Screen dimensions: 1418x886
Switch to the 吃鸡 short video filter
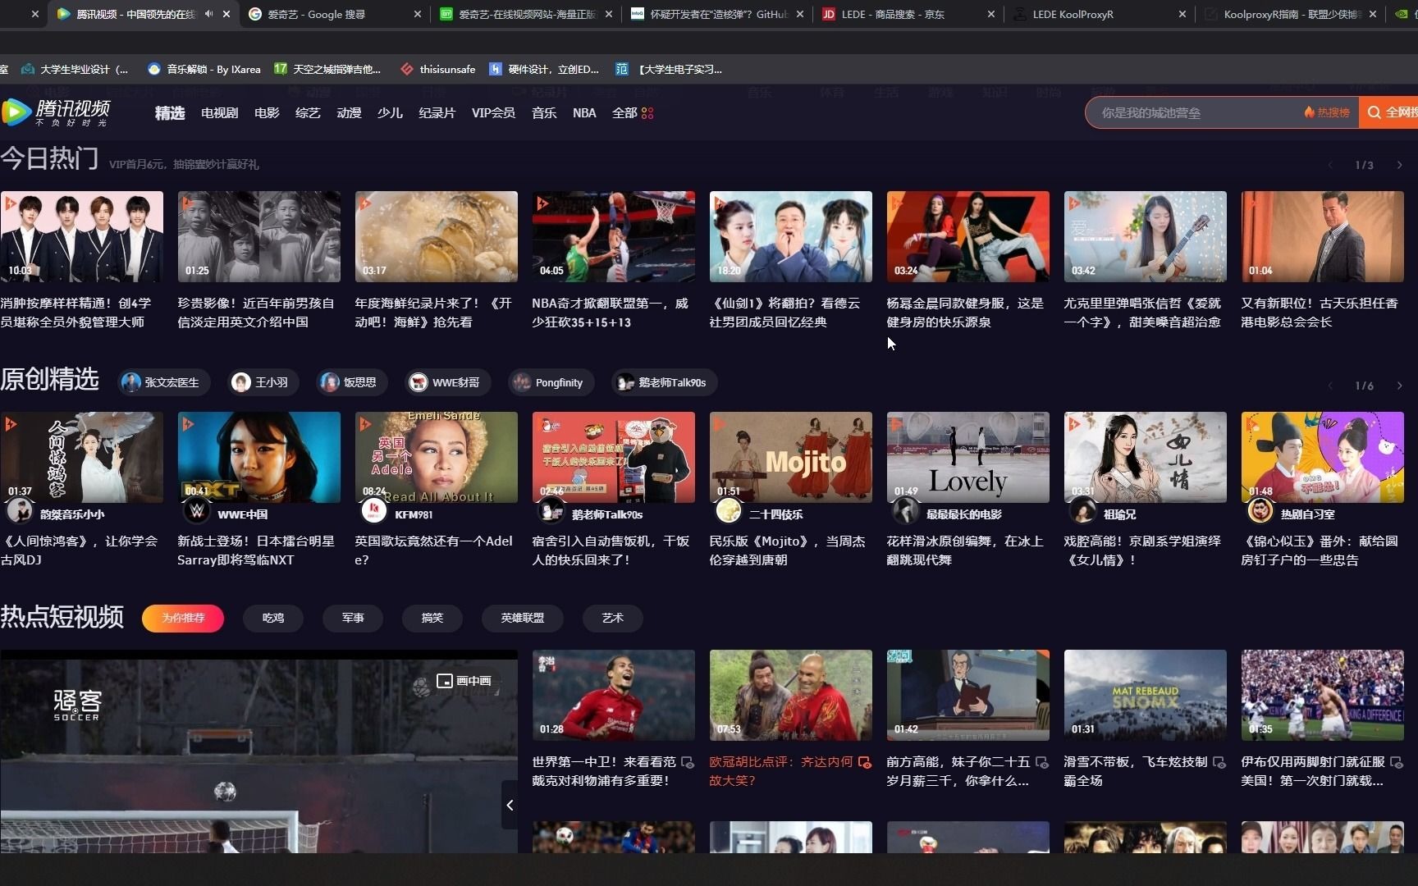click(x=273, y=618)
